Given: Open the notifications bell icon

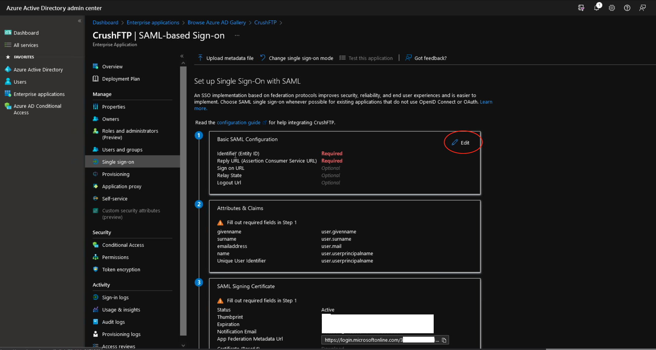Looking at the screenshot, I should tap(596, 7).
